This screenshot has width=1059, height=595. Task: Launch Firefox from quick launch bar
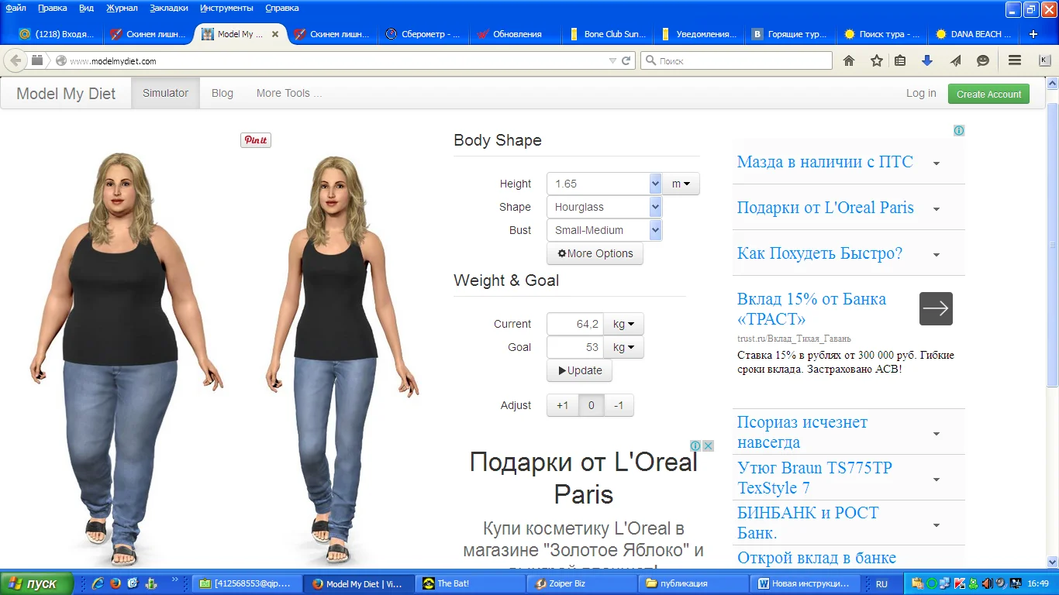tap(116, 583)
